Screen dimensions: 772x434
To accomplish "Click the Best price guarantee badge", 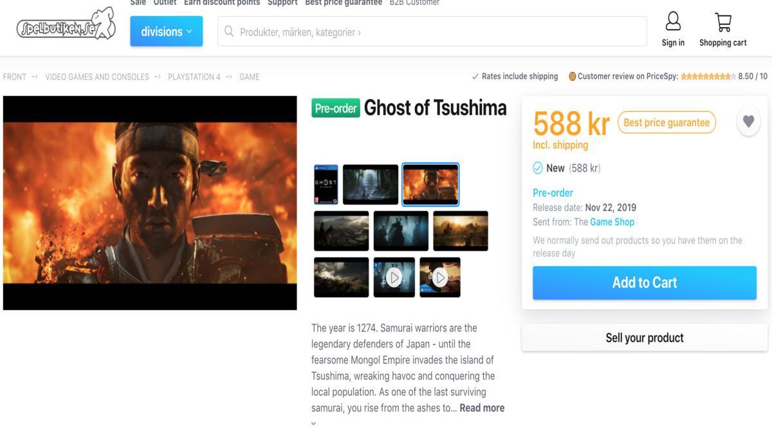I will 666,122.
